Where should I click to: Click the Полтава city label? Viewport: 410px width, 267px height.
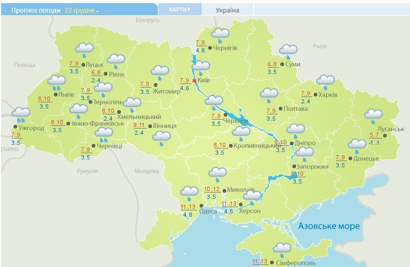[296, 108]
